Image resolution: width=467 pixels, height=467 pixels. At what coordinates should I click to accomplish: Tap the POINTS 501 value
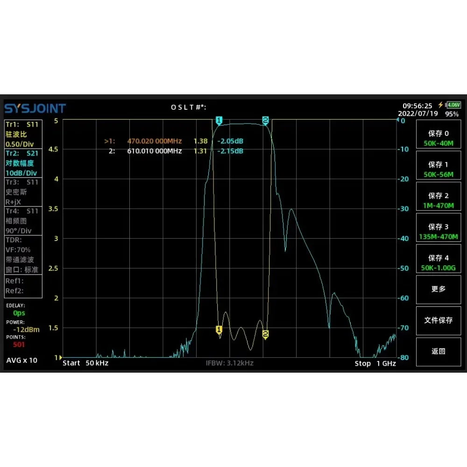(19, 345)
